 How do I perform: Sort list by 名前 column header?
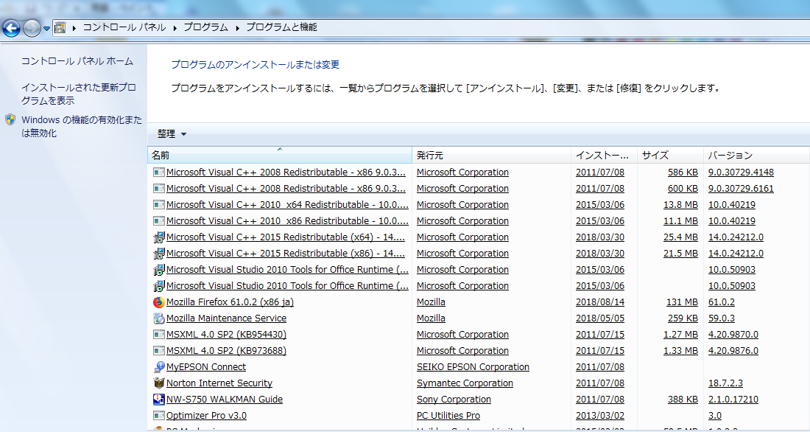point(280,156)
